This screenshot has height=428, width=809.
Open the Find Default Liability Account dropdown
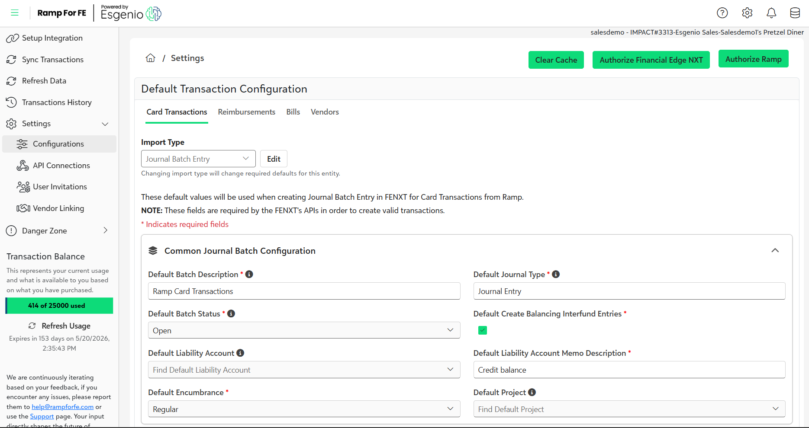point(304,370)
